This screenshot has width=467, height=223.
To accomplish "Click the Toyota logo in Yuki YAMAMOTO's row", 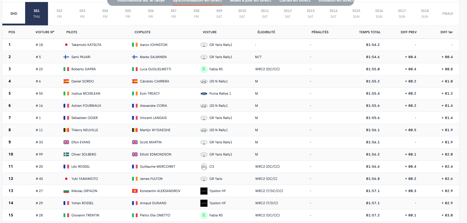I will [x=204, y=179].
